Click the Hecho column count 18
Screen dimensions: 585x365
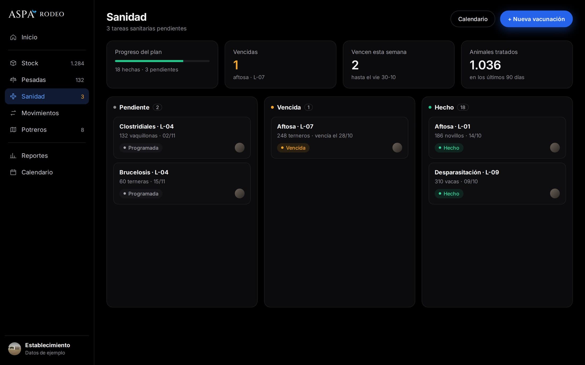(463, 107)
